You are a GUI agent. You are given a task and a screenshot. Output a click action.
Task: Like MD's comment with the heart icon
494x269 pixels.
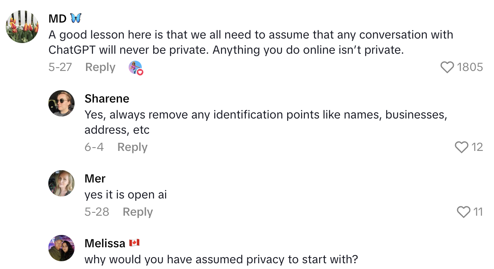click(447, 67)
